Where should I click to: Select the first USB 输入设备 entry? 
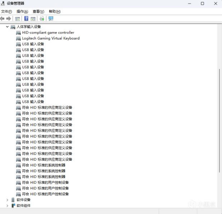(x=33, y=44)
